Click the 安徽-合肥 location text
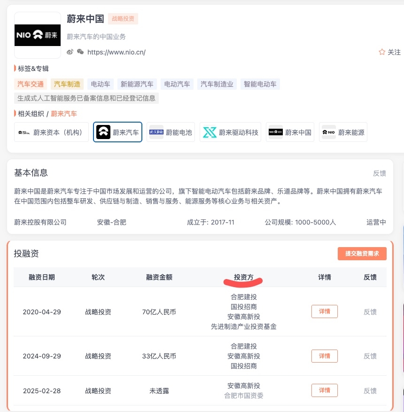Image resolution: width=404 pixels, height=412 pixels. [112, 222]
